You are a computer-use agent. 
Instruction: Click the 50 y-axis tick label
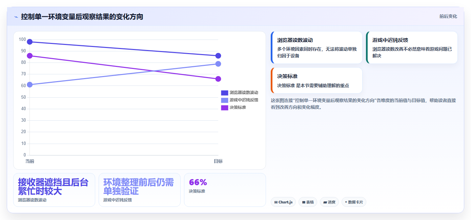(23, 97)
